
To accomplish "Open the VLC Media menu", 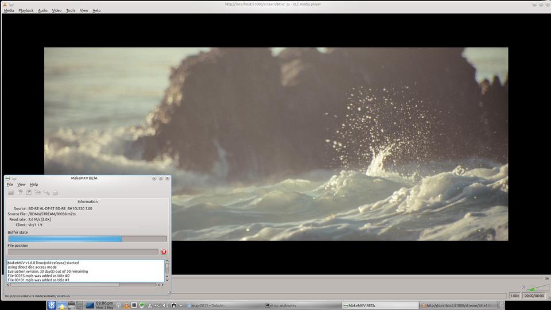I will [x=9, y=10].
